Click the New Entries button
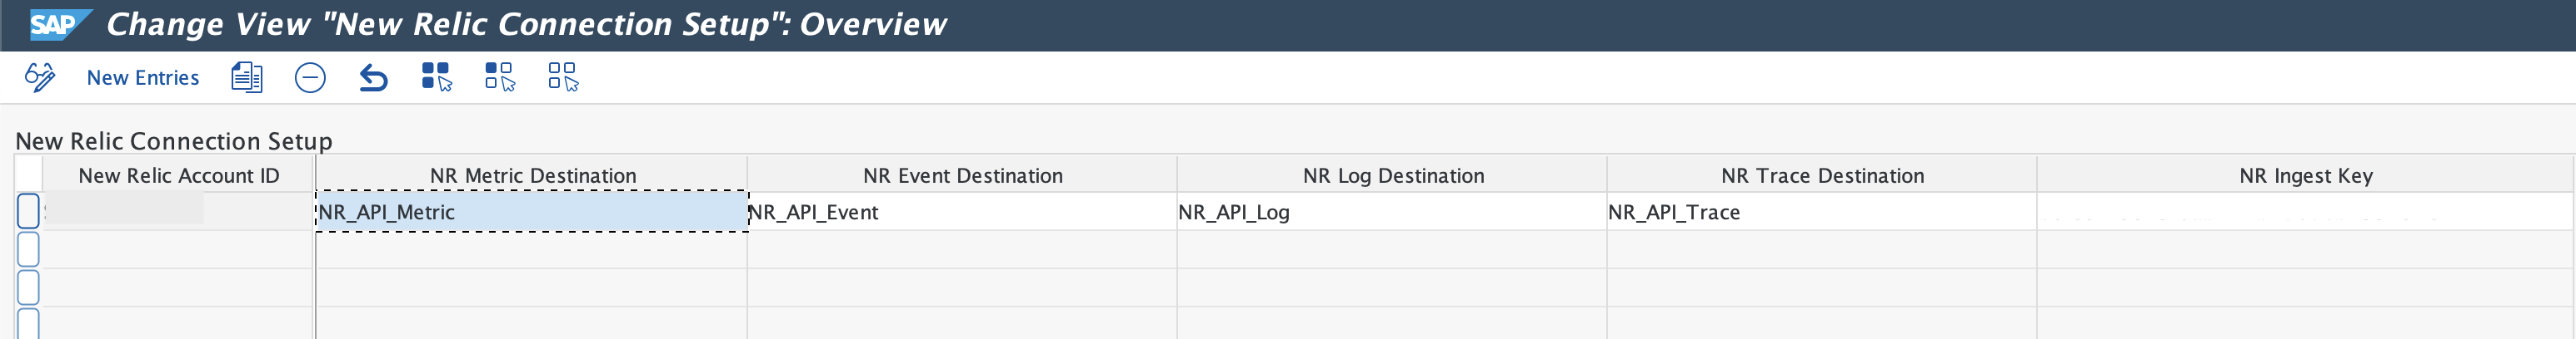This screenshot has width=2576, height=339. [143, 78]
